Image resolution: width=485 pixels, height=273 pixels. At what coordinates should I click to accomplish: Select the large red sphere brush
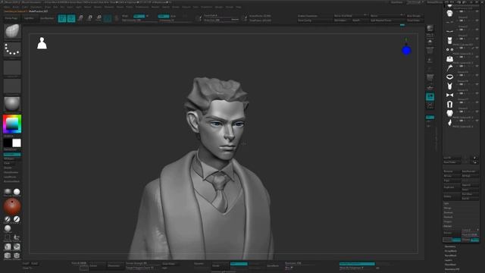12,206
